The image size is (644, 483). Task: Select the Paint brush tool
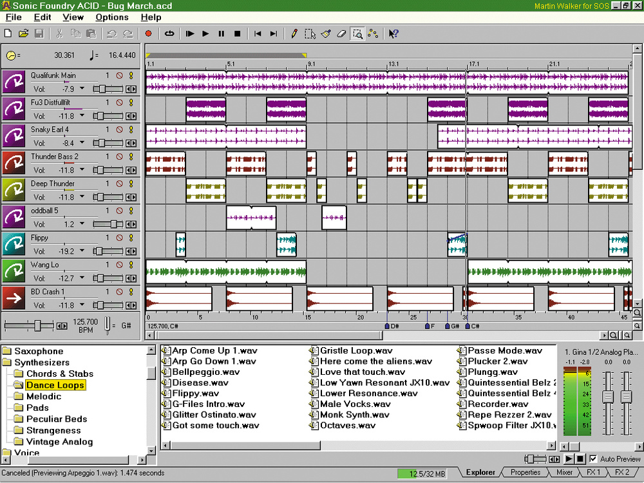pyautogui.click(x=326, y=33)
